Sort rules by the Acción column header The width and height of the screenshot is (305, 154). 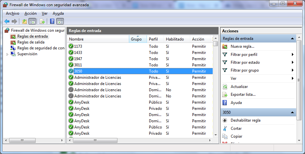pos(200,39)
